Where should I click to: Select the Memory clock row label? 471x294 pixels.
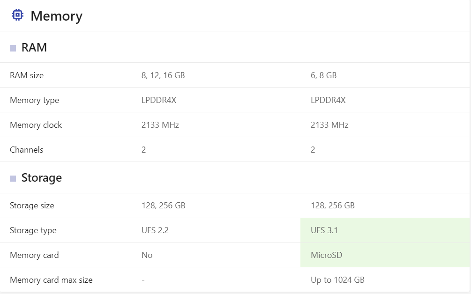coord(36,125)
